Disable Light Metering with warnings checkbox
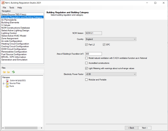 click(x=86, y=68)
